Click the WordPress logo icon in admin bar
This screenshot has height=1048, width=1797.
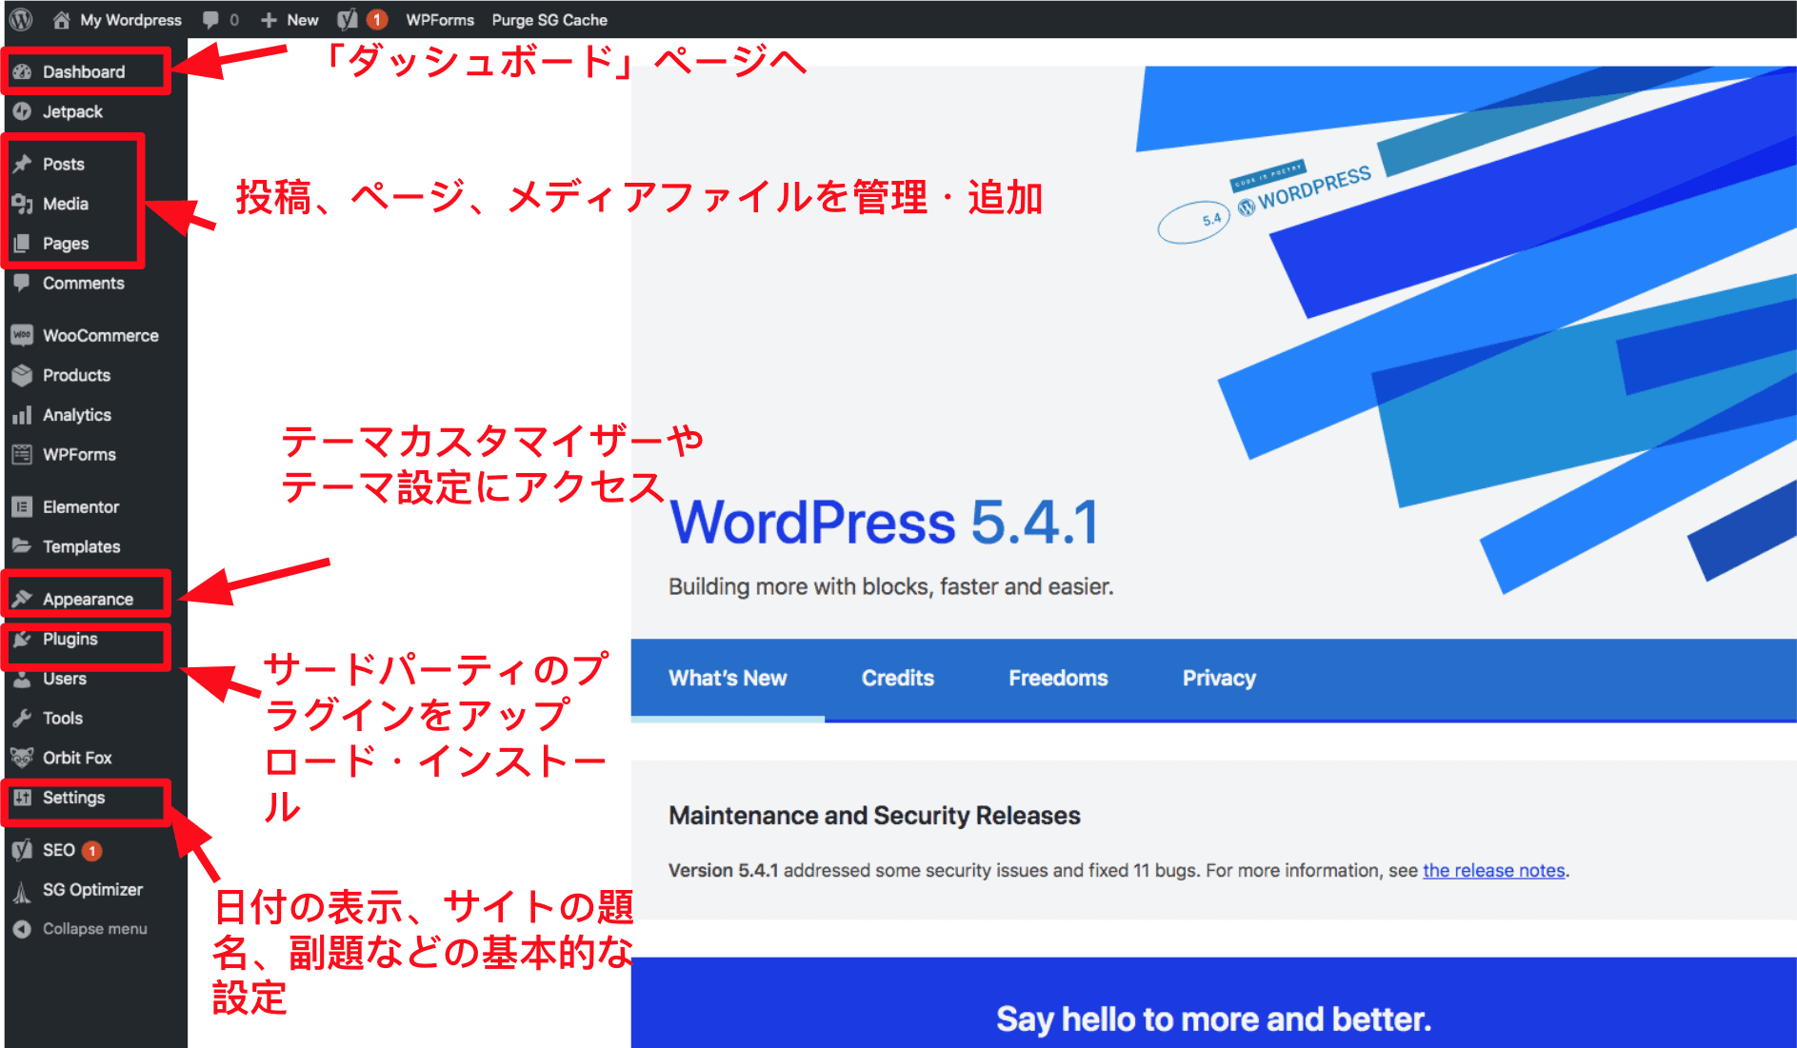tap(21, 19)
